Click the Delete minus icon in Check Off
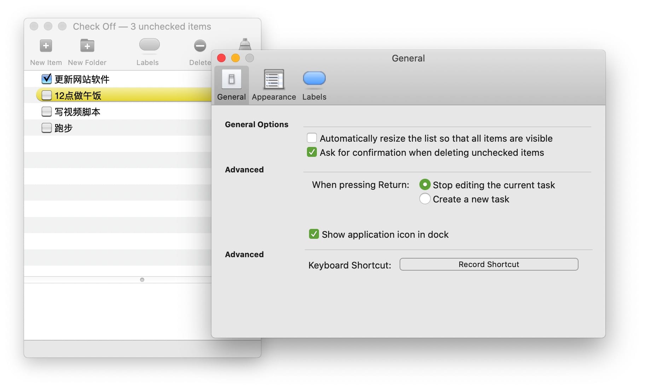This screenshot has width=645, height=390. point(200,46)
